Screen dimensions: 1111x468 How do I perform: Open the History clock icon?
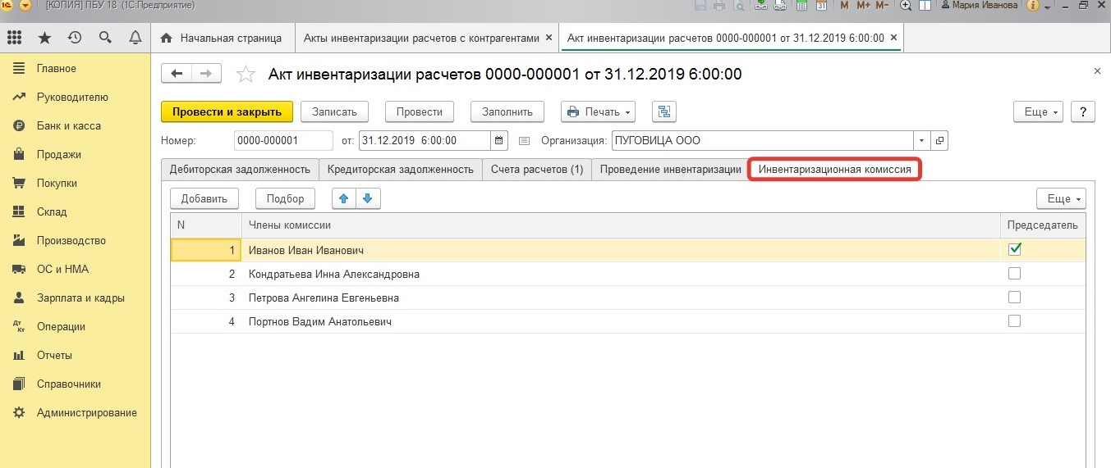(x=75, y=38)
